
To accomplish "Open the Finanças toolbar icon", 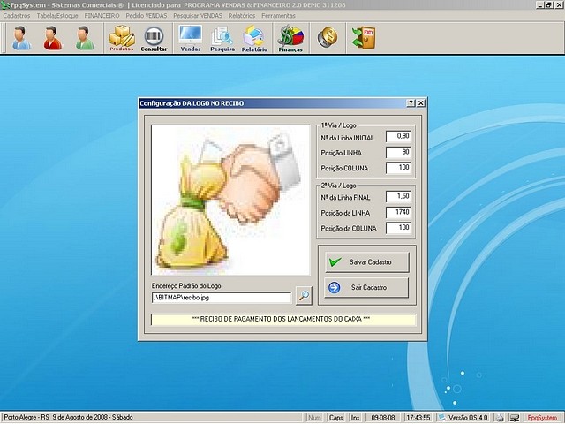I will [x=290, y=38].
